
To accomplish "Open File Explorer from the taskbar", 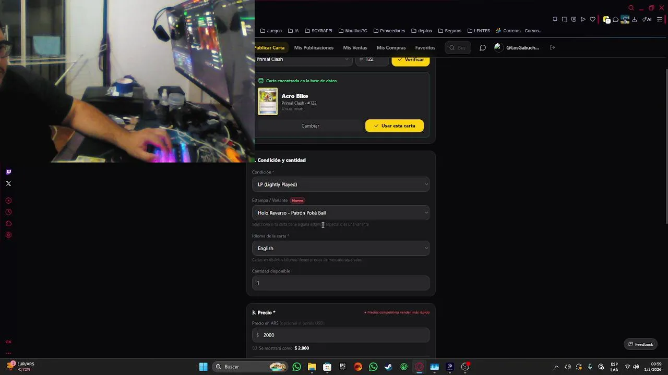I will 312,367.
